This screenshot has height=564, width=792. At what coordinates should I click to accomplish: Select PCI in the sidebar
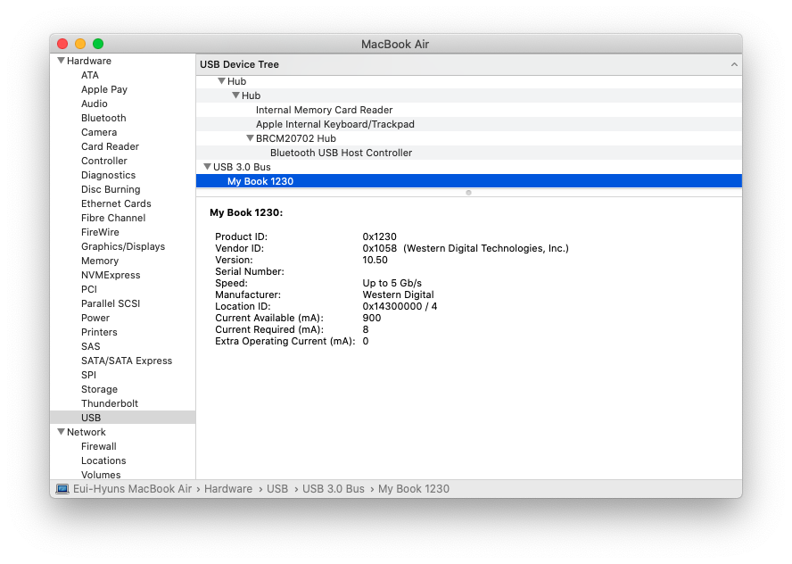(x=89, y=289)
